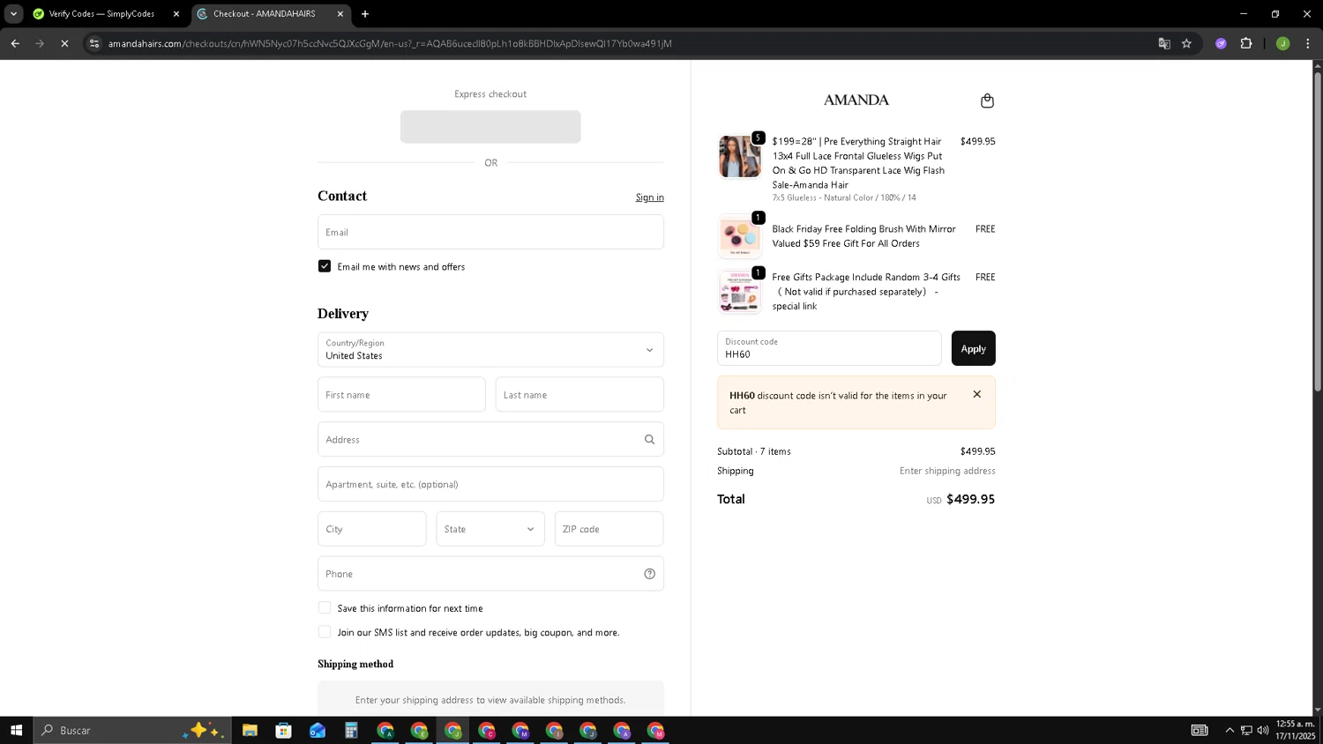Open touch keyboard icon in system tray
The image size is (1323, 744).
click(1200, 730)
